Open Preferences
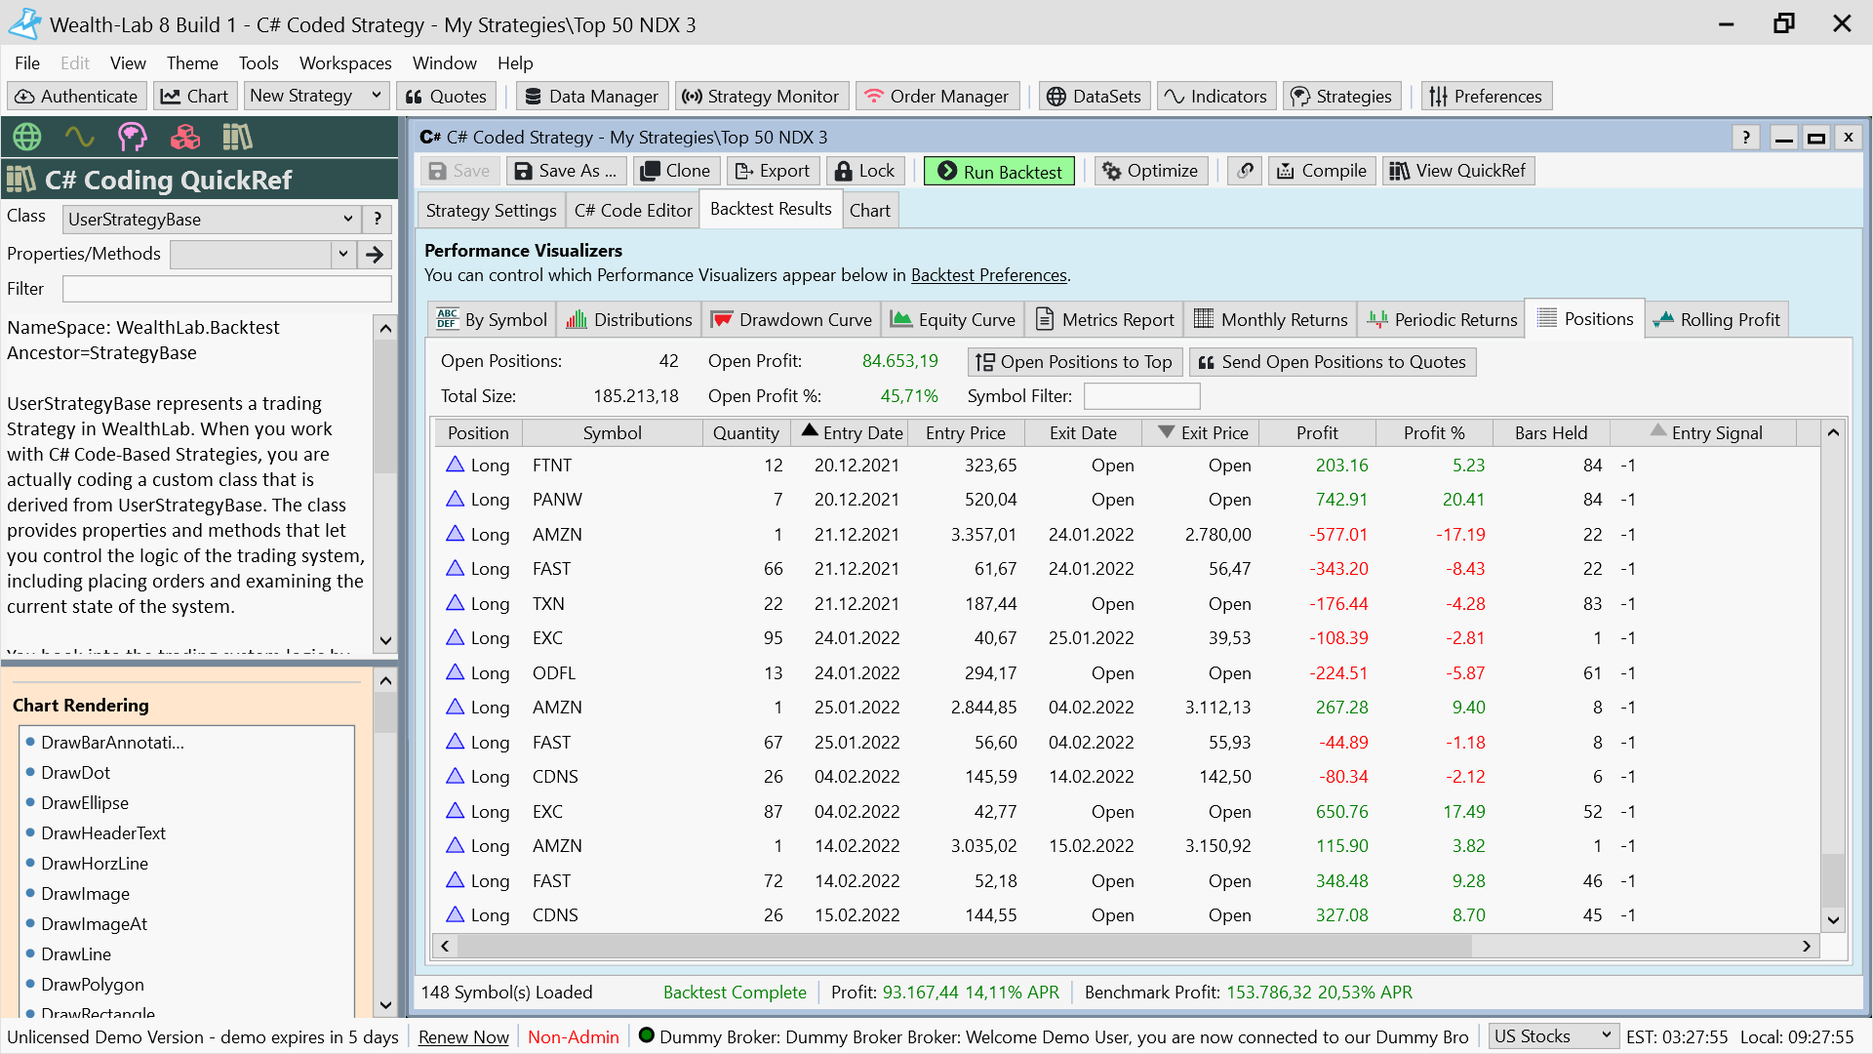The image size is (1873, 1054). tap(1486, 97)
